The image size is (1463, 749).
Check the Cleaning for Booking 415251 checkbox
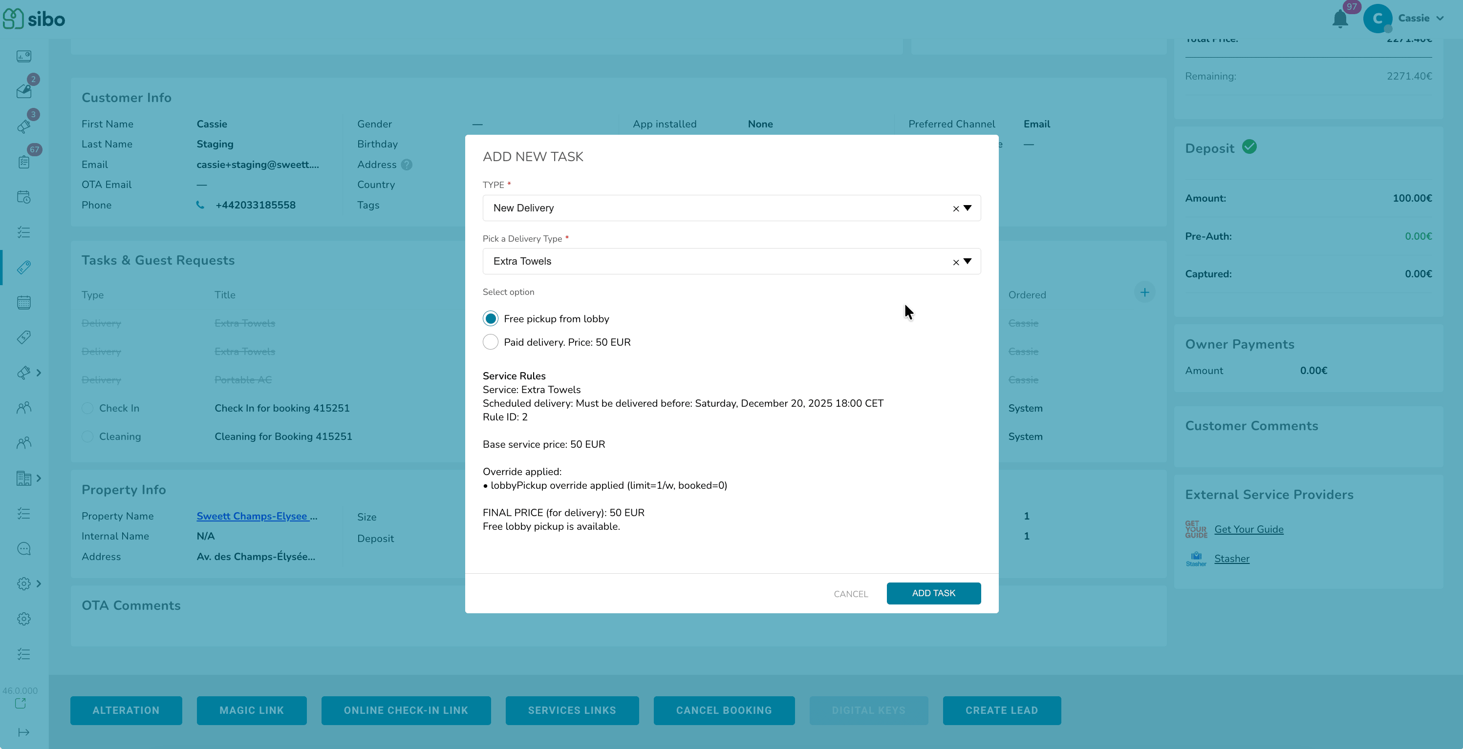[87, 437]
